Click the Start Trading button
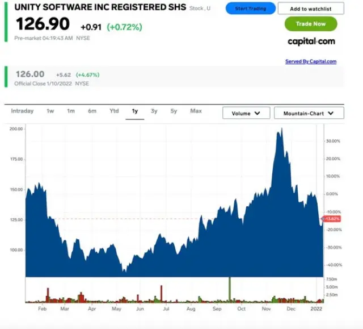Viewport: 363px width, 329px height. pyautogui.click(x=250, y=9)
